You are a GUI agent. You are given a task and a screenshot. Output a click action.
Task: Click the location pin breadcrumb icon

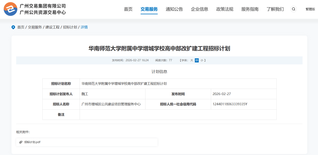pyautogui.click(x=13, y=27)
